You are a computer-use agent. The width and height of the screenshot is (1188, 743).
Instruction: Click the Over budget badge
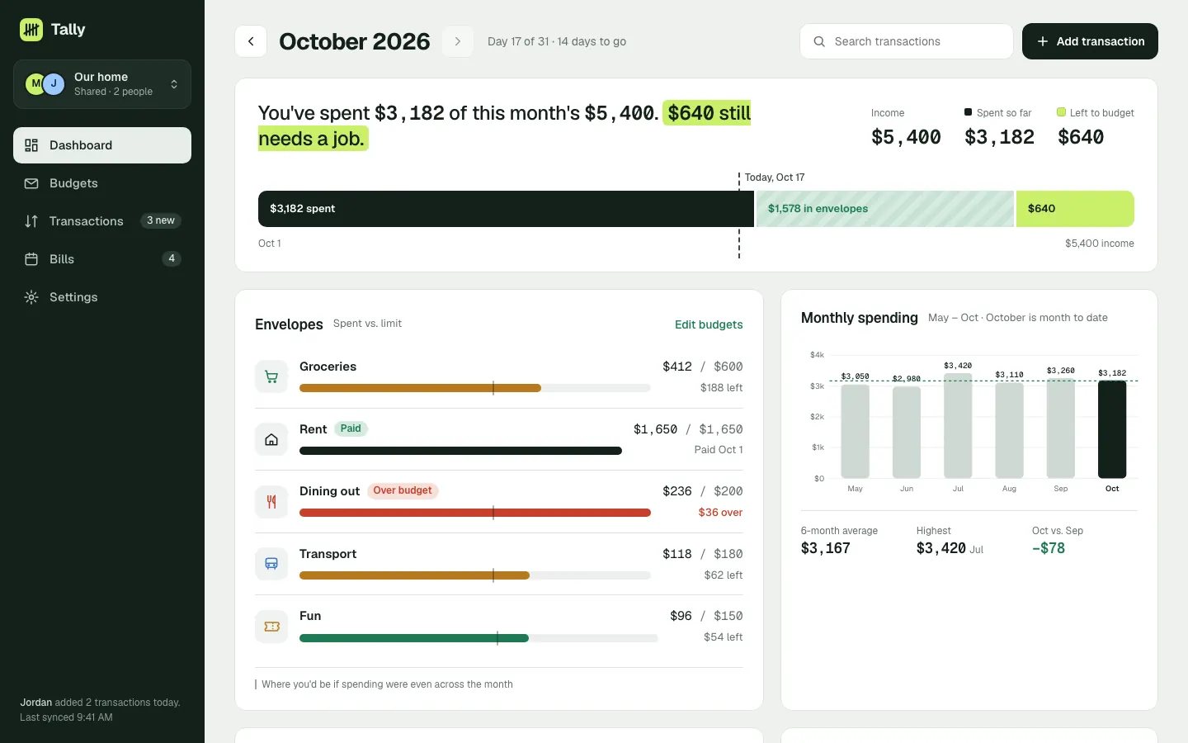403,490
